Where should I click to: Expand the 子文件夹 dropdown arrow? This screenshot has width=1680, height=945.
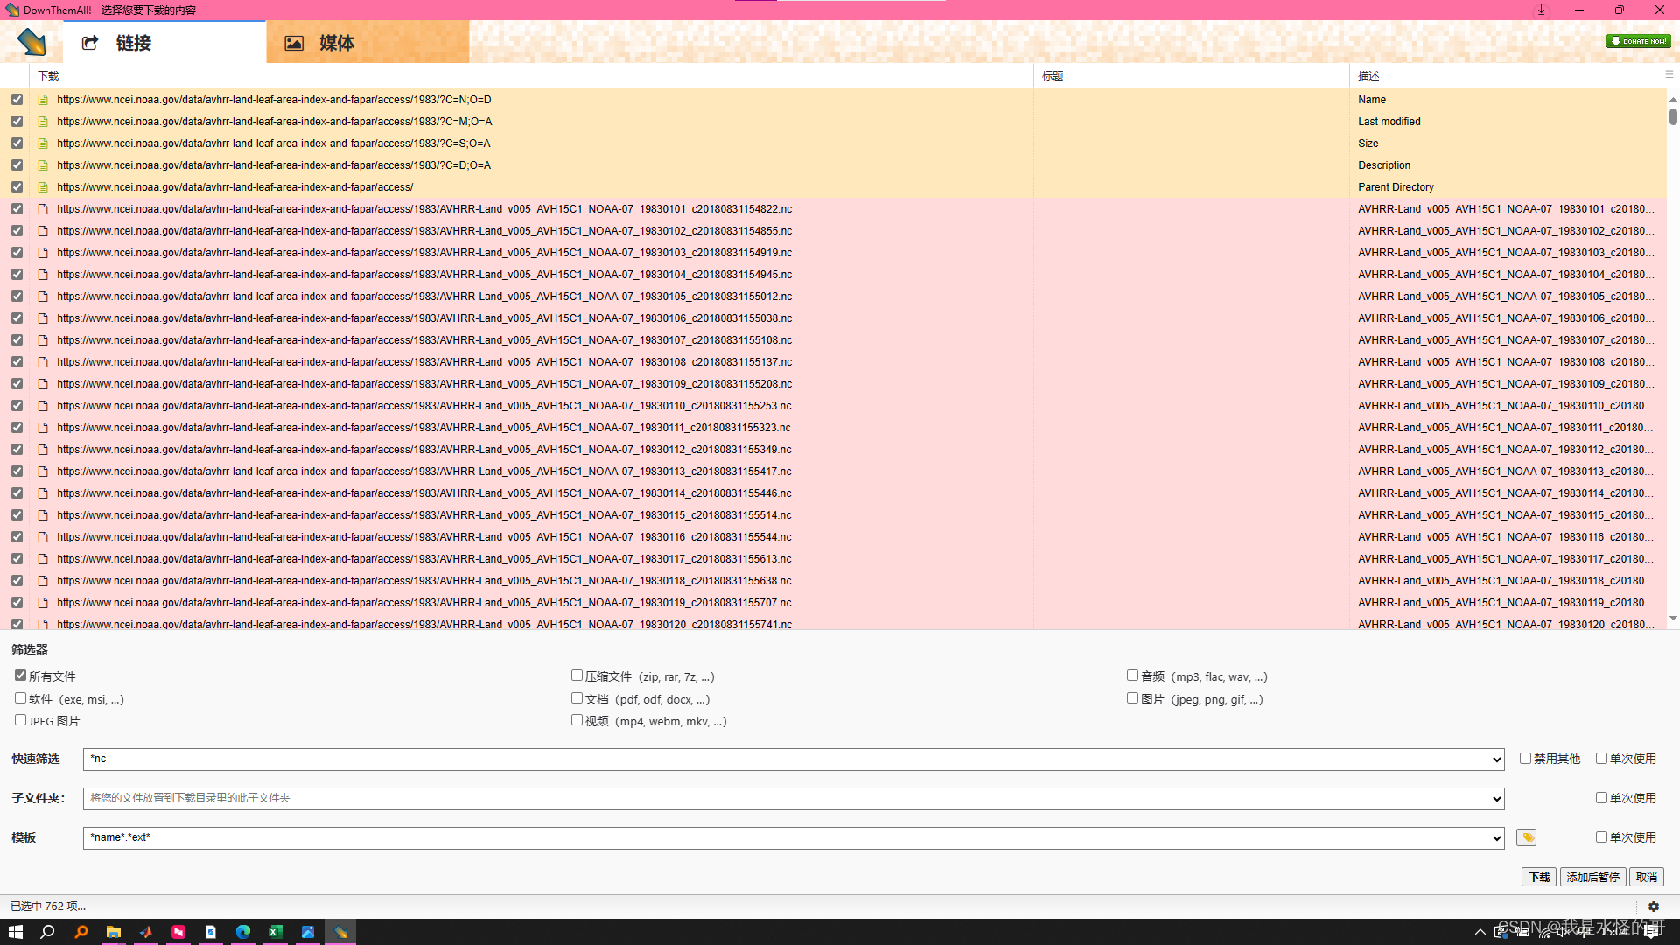click(x=1496, y=799)
